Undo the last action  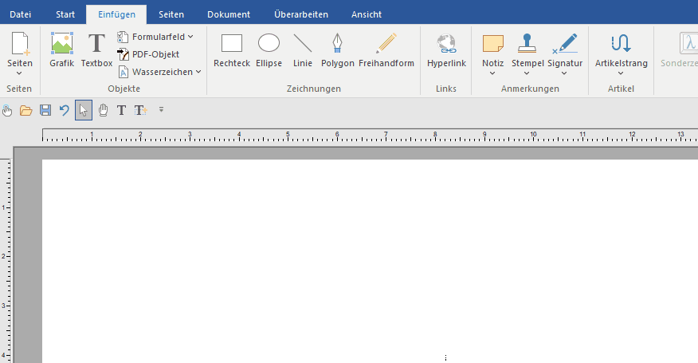(x=64, y=110)
